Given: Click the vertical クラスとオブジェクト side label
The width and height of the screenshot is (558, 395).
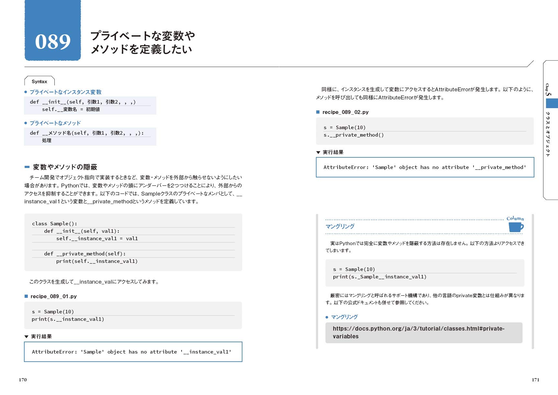Looking at the screenshot, I should pos(548,134).
